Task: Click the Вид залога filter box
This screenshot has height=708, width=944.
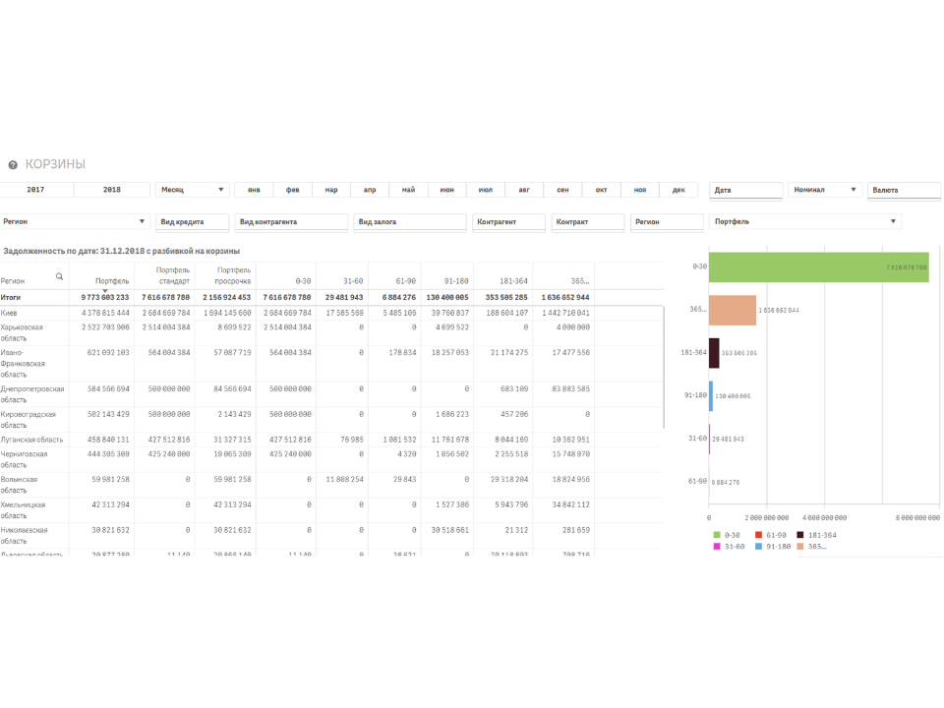Action: pos(409,222)
